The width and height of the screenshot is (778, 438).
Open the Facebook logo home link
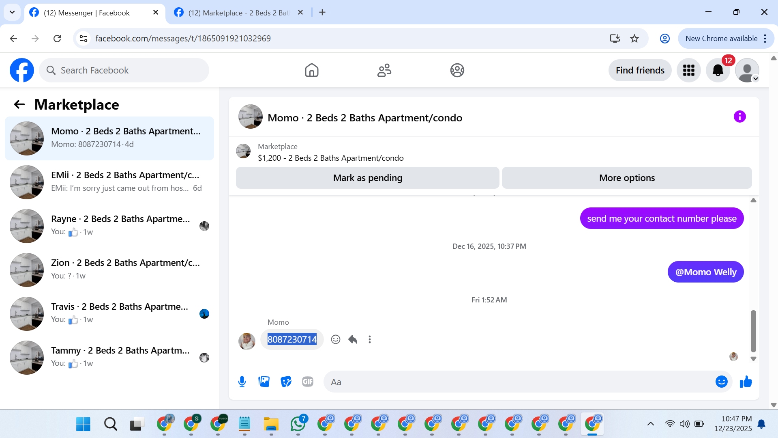22,70
